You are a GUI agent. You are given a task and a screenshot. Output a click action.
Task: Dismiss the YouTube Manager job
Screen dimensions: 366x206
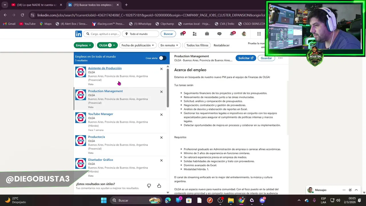pyautogui.click(x=161, y=115)
